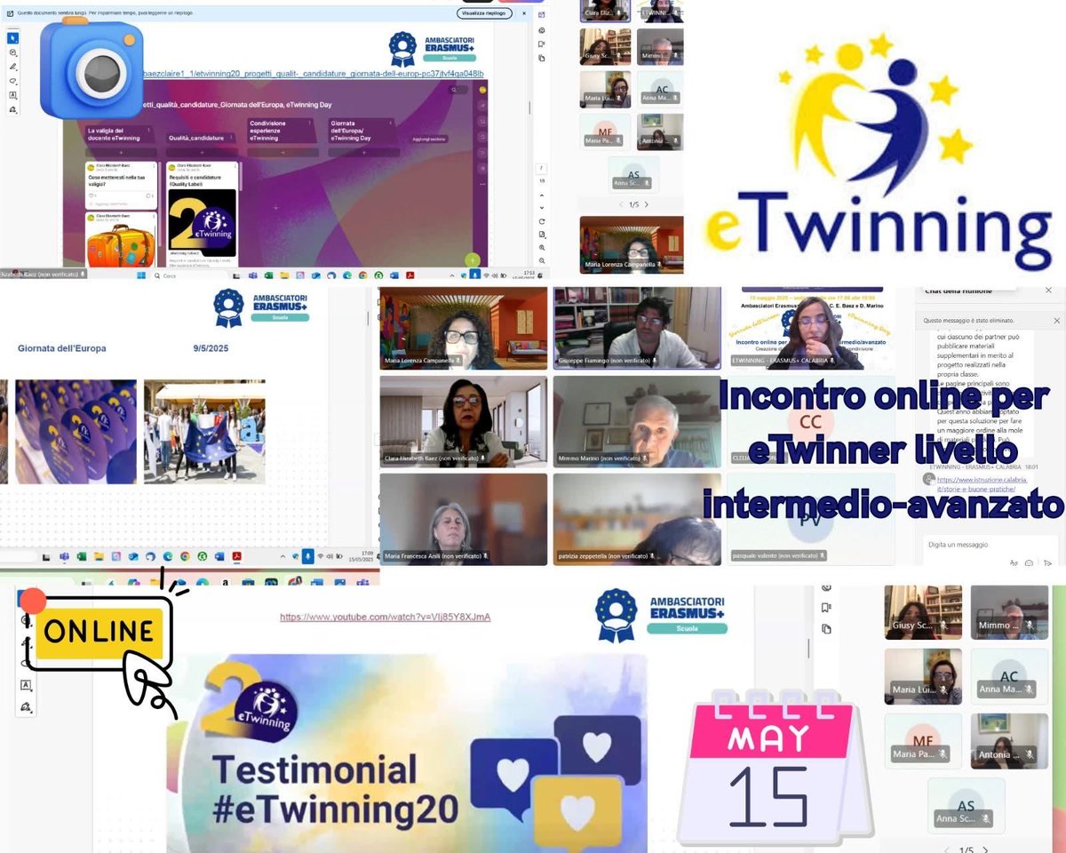This screenshot has height=853, width=1066.
Task: Click the text format icon in chat composer
Action: click(x=1014, y=562)
